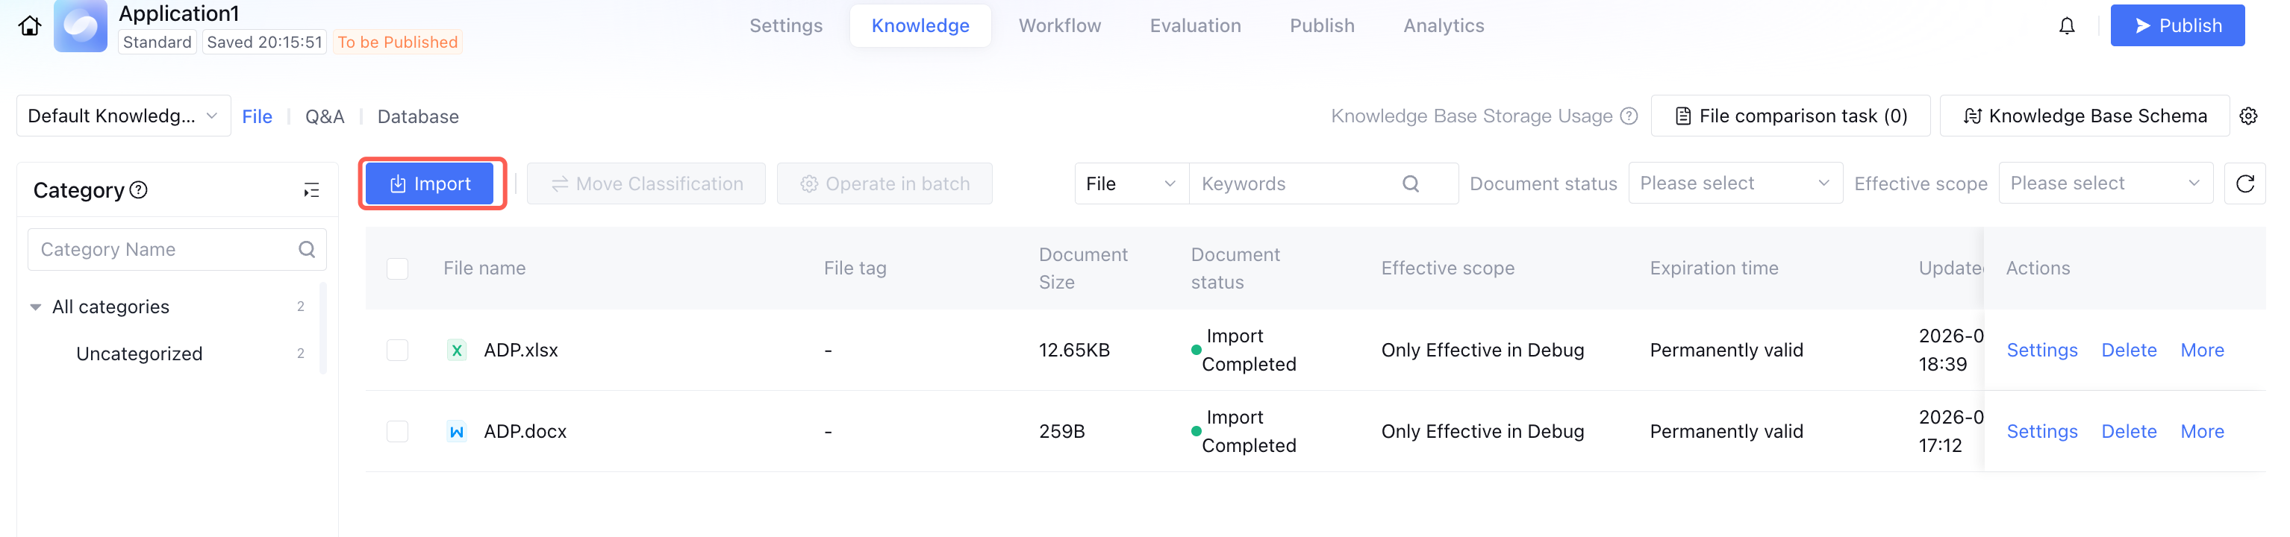This screenshot has height=537, width=2290.
Task: Check the ADP.docx row checkbox
Action: 397,431
